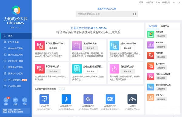Open the 万彩脑图大师 software icon
This screenshot has width=182, height=117.
tap(88, 99)
